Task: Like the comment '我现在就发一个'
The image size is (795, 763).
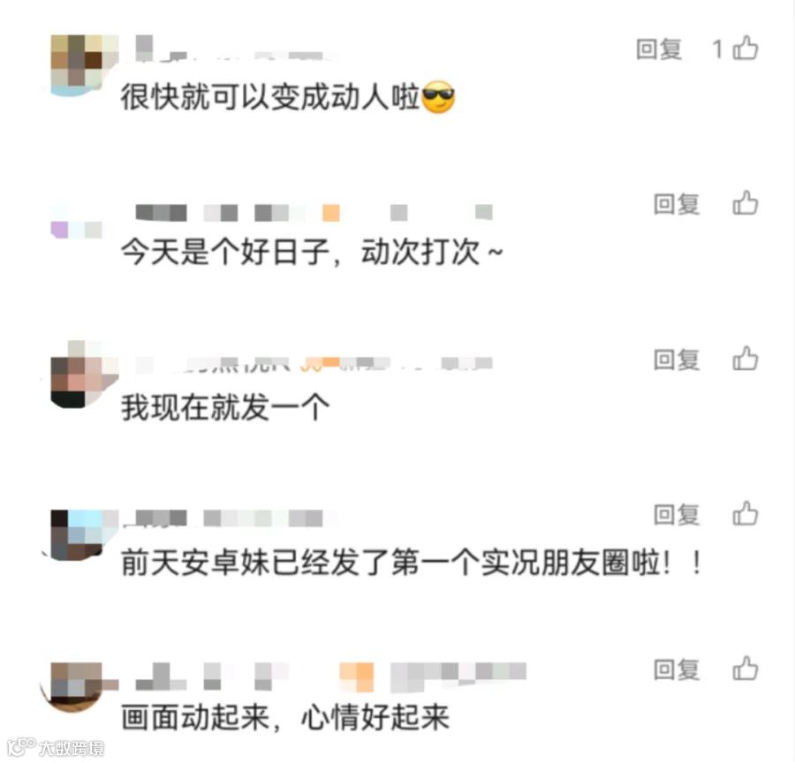Action: click(746, 359)
